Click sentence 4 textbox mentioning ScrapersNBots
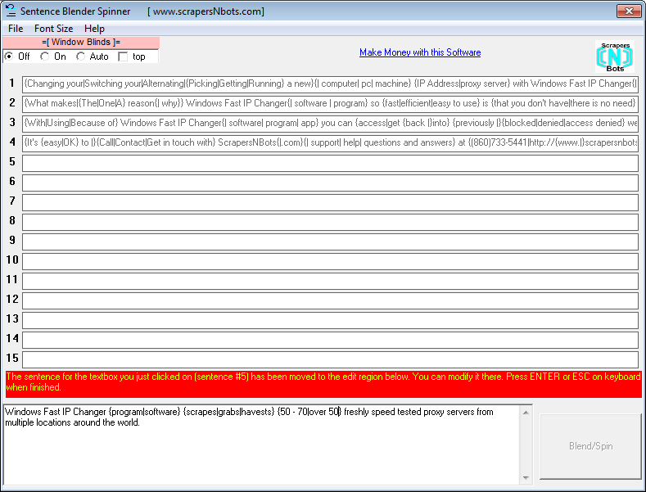 tap(330, 143)
